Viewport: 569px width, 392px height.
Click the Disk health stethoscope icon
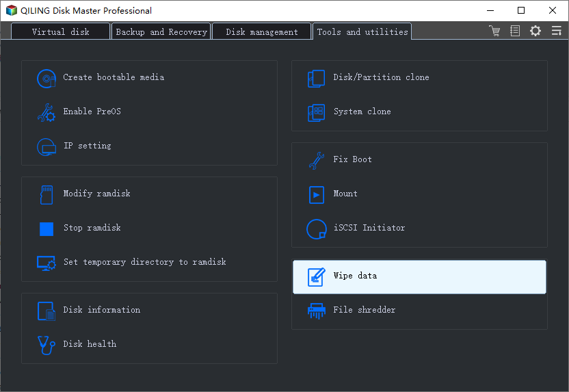[x=47, y=345]
